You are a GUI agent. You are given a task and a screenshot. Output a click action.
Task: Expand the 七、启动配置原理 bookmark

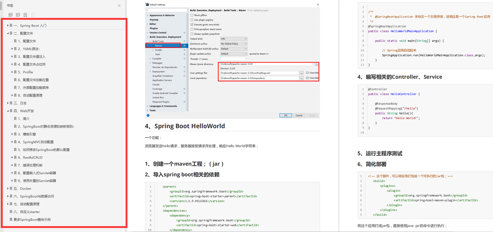[8, 204]
